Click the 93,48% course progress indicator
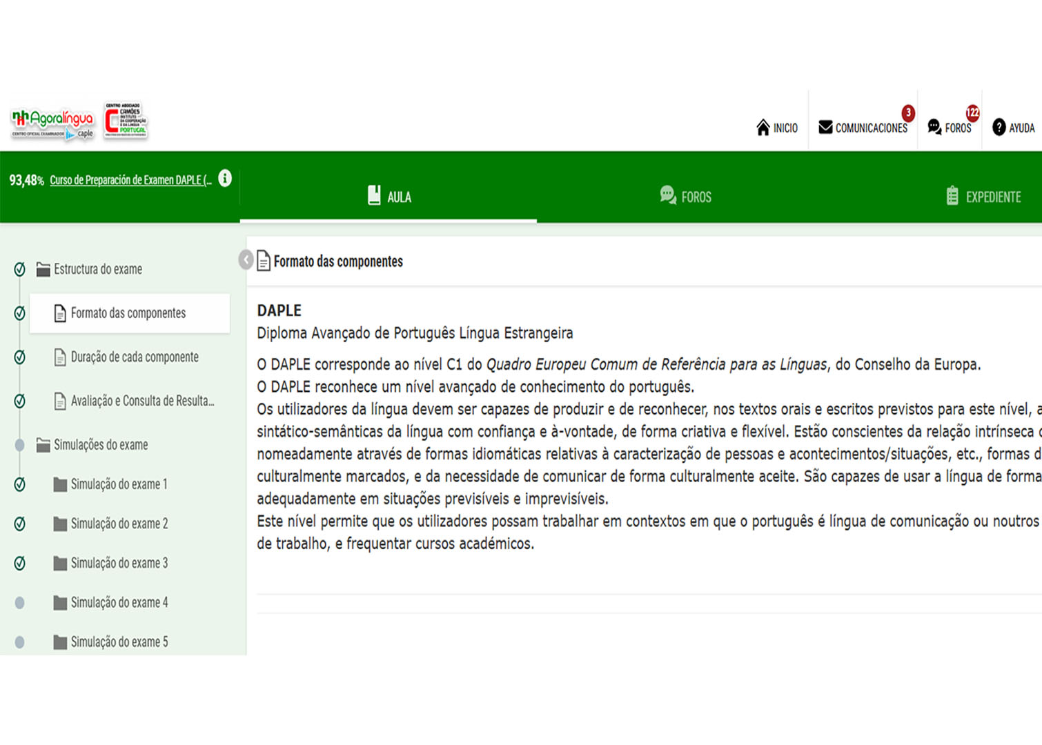This screenshot has width=1042, height=745. pos(26,180)
